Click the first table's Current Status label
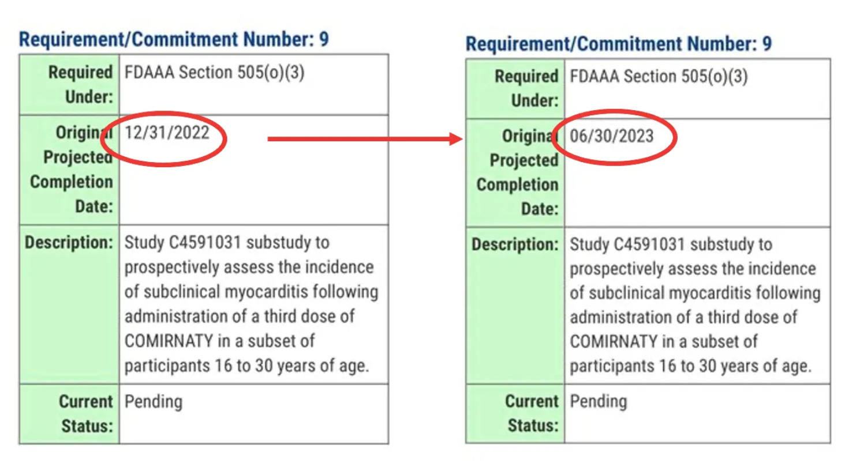The width and height of the screenshot is (845, 467). tap(85, 413)
